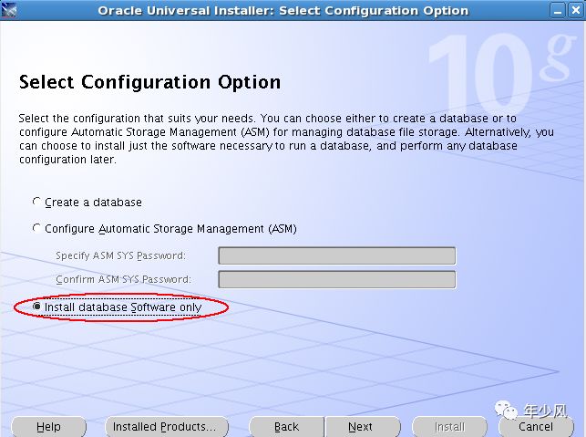Cancel the Oracle installation
The width and height of the screenshot is (586, 437).
click(x=535, y=427)
